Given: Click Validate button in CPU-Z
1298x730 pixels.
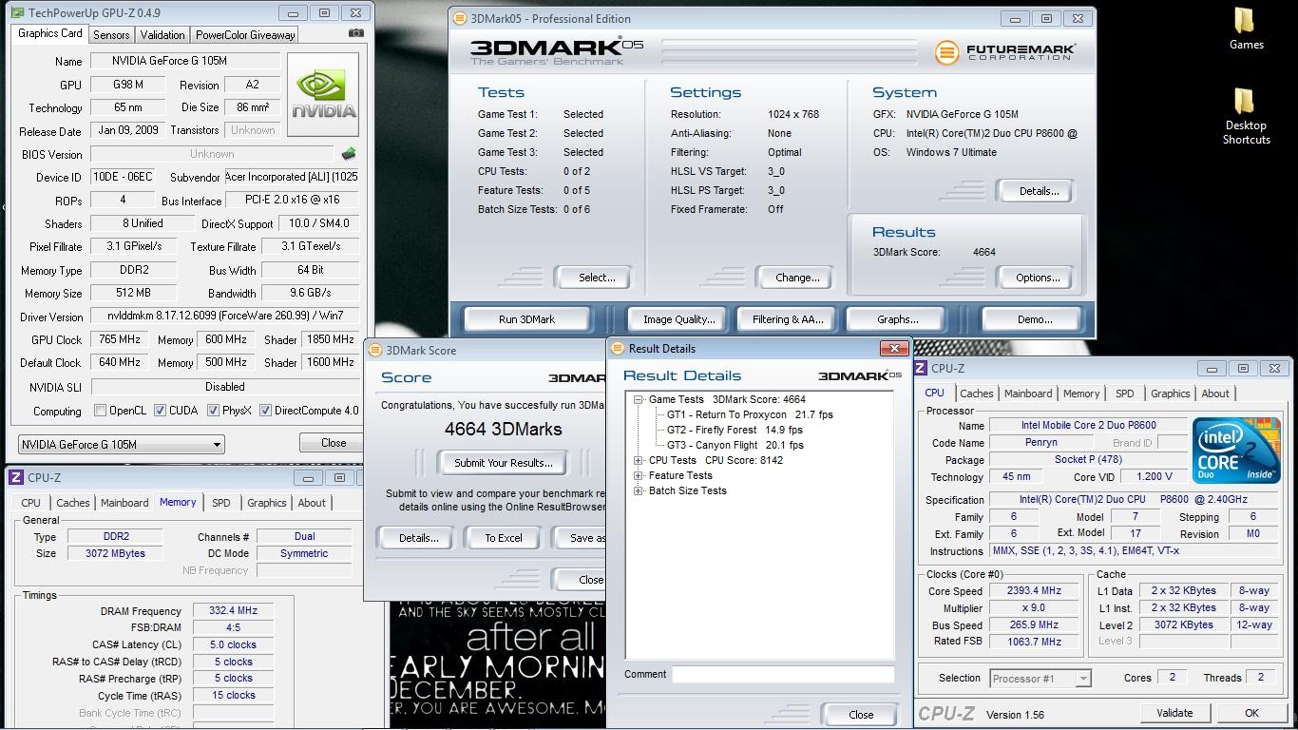Looking at the screenshot, I should 1174,713.
